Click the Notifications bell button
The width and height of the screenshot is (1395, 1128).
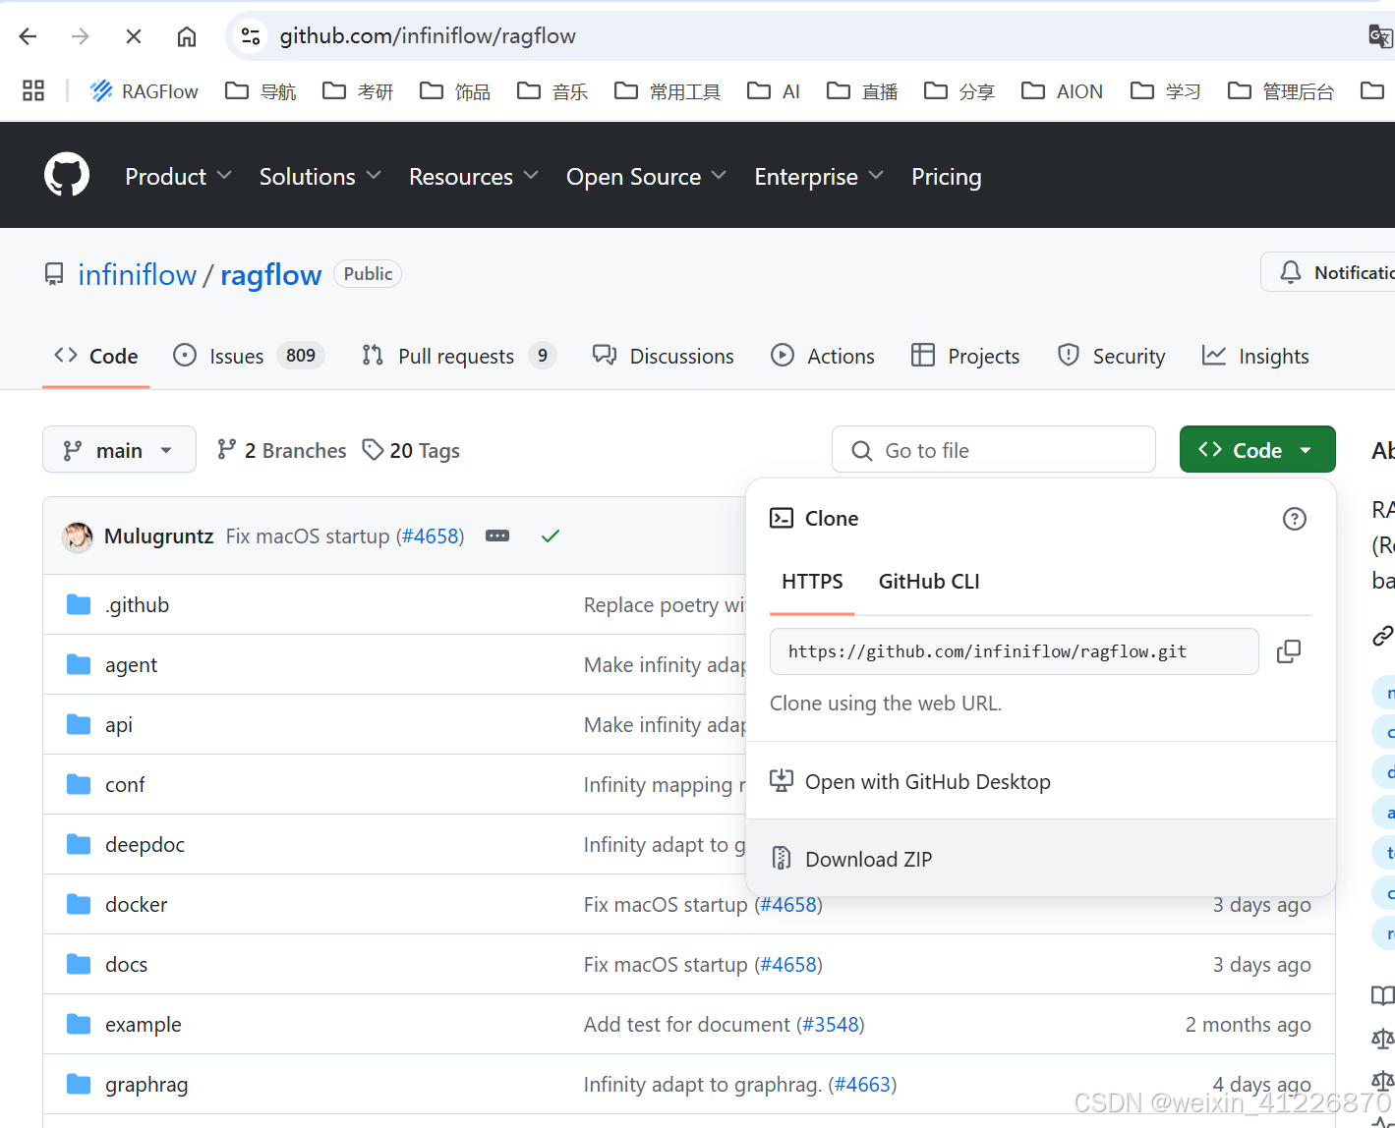(1328, 272)
